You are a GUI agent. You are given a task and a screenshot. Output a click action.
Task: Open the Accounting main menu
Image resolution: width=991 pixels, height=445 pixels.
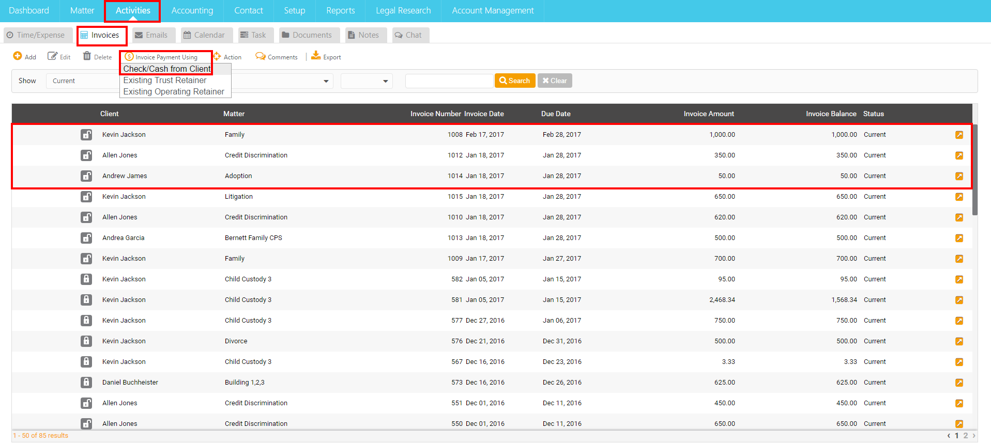click(x=192, y=10)
